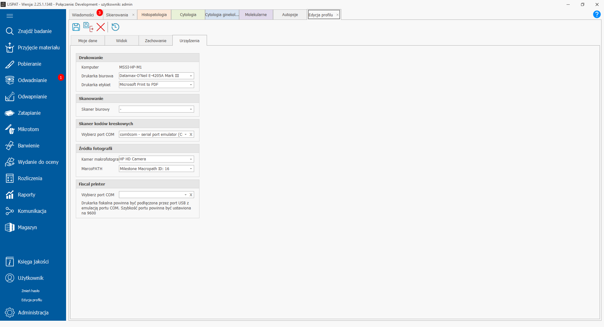Open the blue help question mark

pyautogui.click(x=596, y=14)
